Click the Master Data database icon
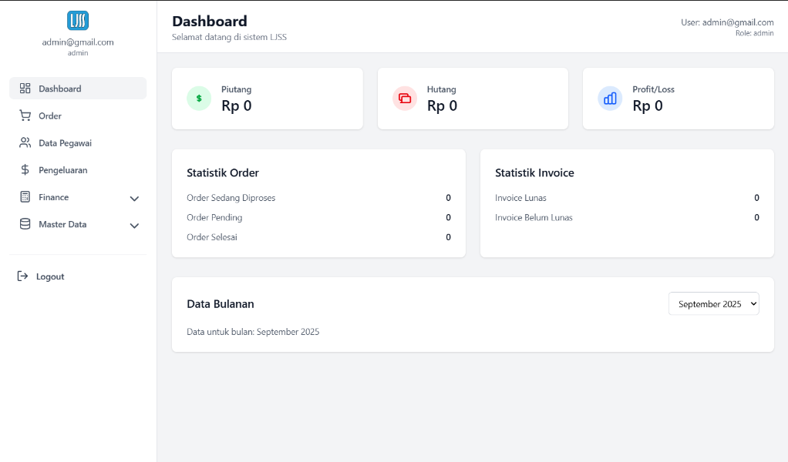The height and width of the screenshot is (462, 788). 25,224
